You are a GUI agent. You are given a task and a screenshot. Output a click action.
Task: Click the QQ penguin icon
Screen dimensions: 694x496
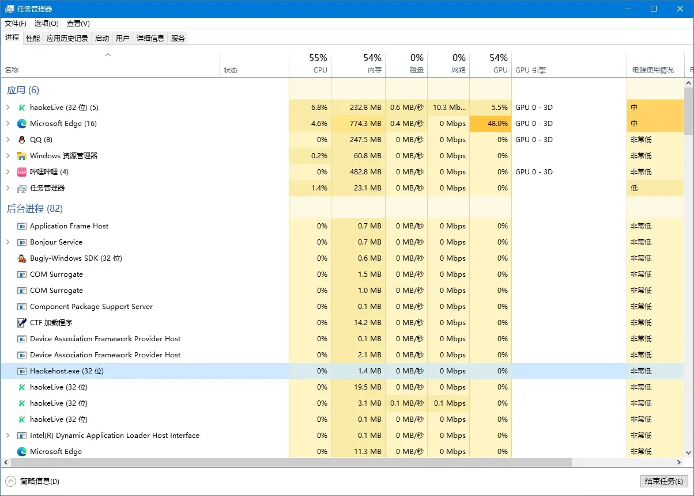pos(22,140)
